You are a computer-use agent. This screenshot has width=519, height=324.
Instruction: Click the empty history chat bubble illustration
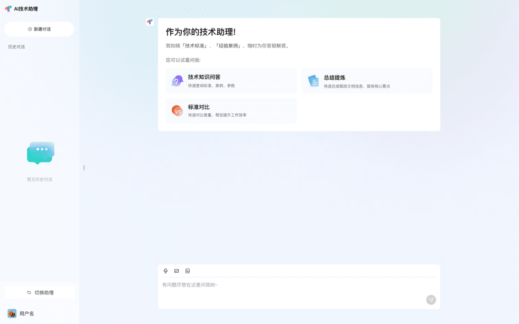(40, 153)
